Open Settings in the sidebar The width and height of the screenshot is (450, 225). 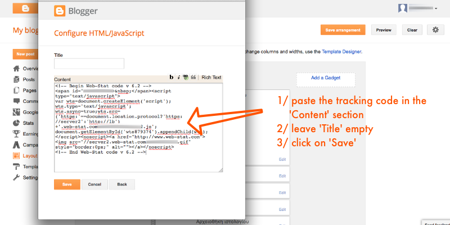(25, 178)
